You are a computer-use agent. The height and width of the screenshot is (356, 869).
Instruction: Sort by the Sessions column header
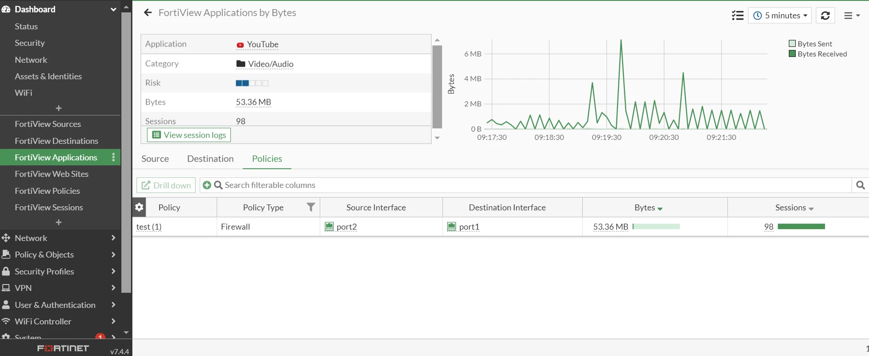[x=798, y=207]
